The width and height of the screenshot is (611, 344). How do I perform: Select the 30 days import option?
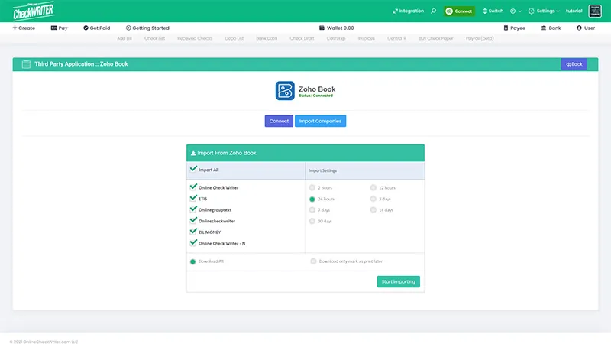tap(312, 221)
